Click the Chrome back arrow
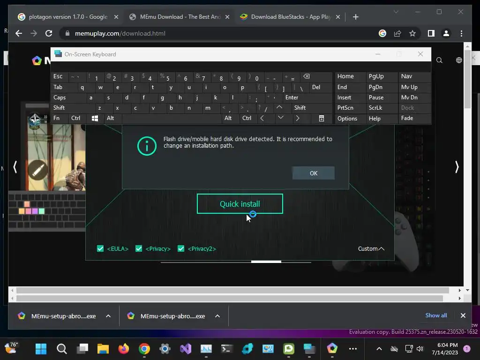The height and width of the screenshot is (360, 480). 19,33
